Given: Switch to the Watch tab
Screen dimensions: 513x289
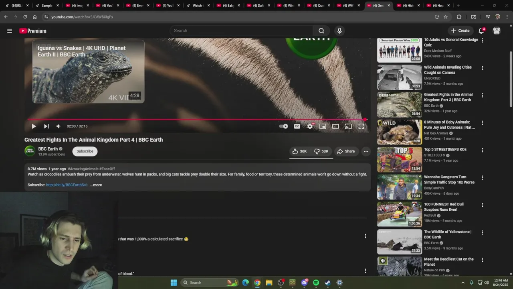Looking at the screenshot, I should pyautogui.click(x=198, y=6).
